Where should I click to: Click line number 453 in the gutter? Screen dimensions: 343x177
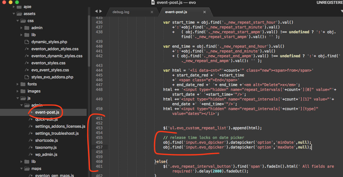pyautogui.click(x=99, y=128)
